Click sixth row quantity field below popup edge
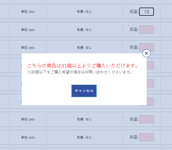 (x=150, y=101)
